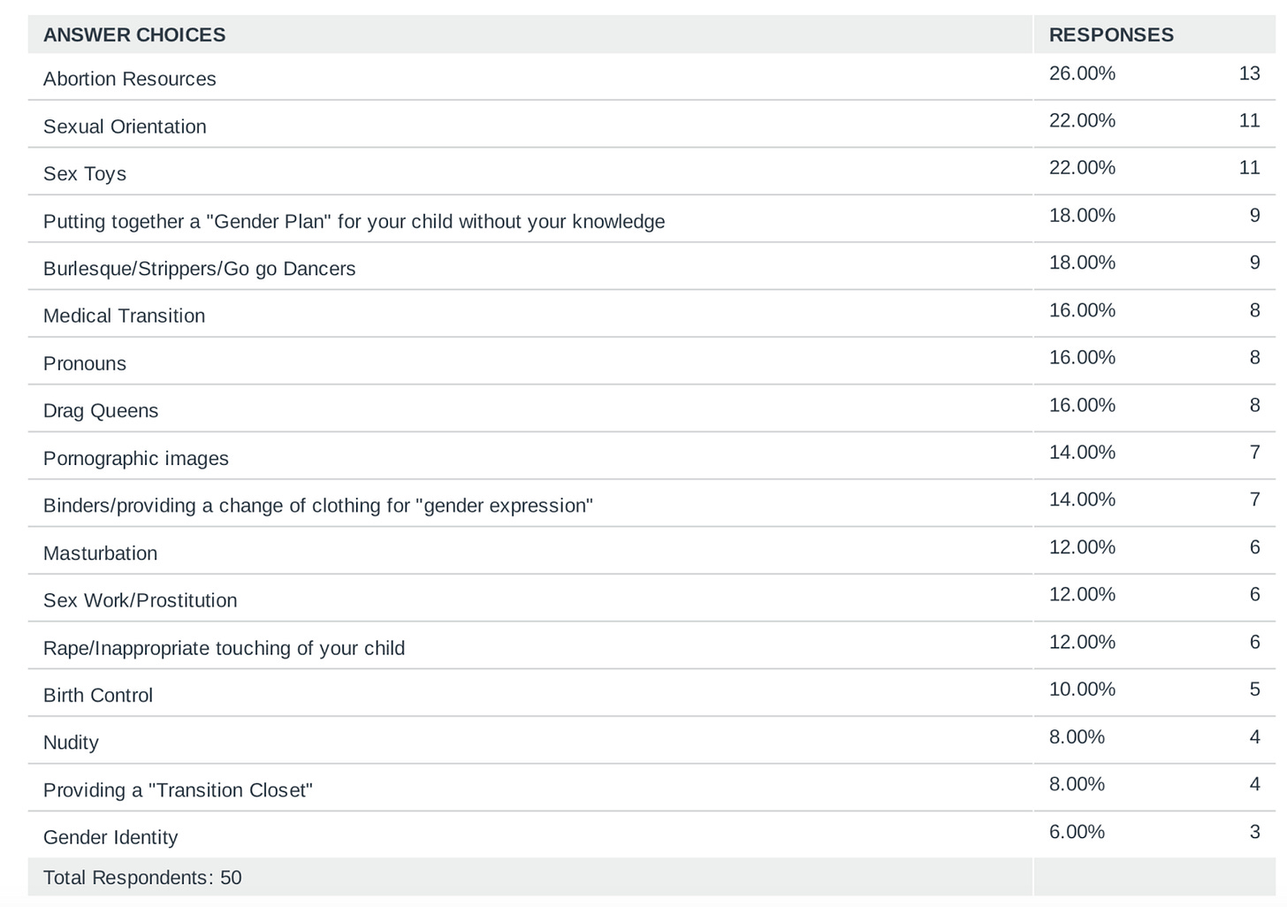Viewport: 1287px width, 907px height.
Task: Select the Abortion Resources row label
Action: 130,79
